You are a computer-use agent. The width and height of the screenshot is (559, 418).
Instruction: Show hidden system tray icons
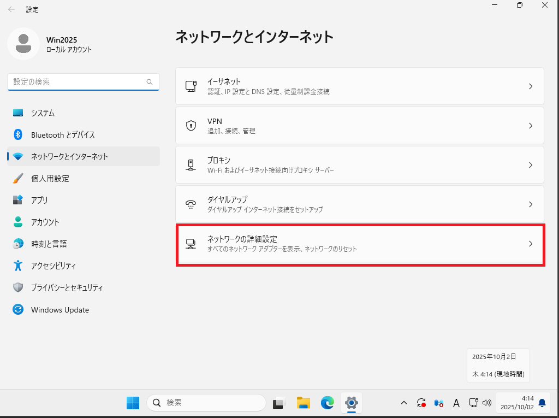(x=404, y=403)
